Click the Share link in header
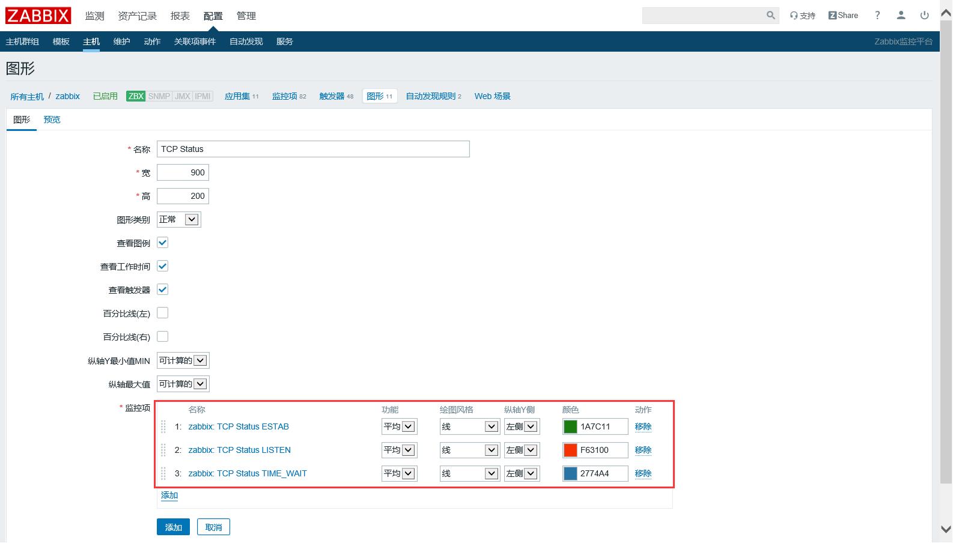Image resolution: width=953 pixels, height=543 pixels. click(843, 16)
